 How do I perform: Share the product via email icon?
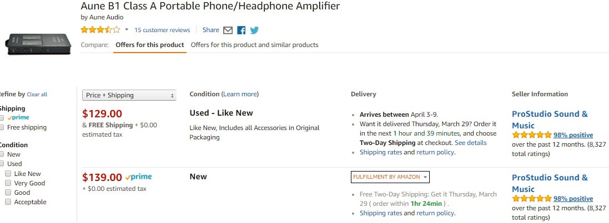[228, 30]
